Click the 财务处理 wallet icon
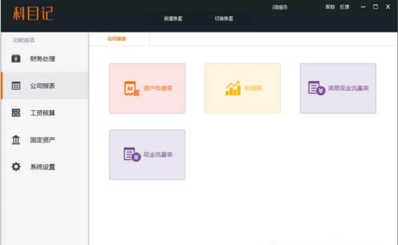The height and width of the screenshot is (245, 398). pyautogui.click(x=16, y=59)
